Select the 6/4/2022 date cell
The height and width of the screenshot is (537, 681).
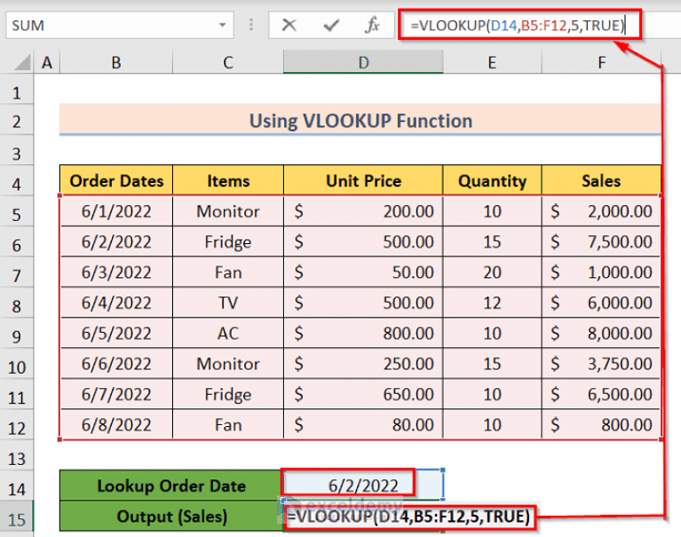point(116,303)
